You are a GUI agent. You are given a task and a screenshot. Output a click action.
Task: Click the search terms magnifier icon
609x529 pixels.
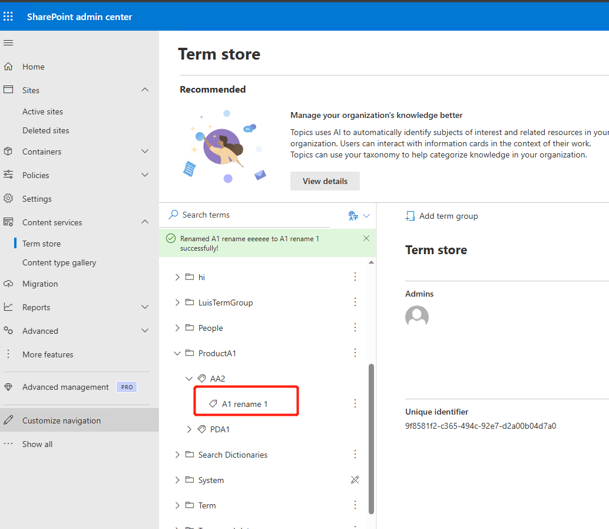click(173, 215)
